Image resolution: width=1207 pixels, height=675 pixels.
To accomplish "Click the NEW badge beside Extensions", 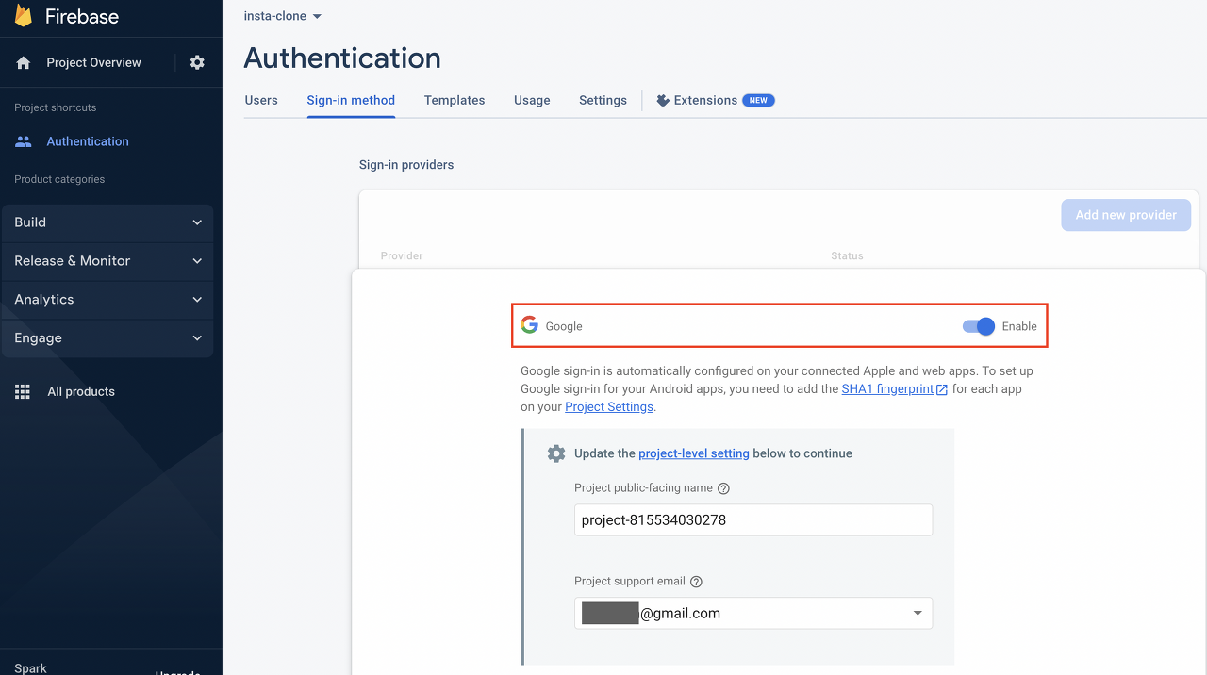I will click(x=758, y=100).
